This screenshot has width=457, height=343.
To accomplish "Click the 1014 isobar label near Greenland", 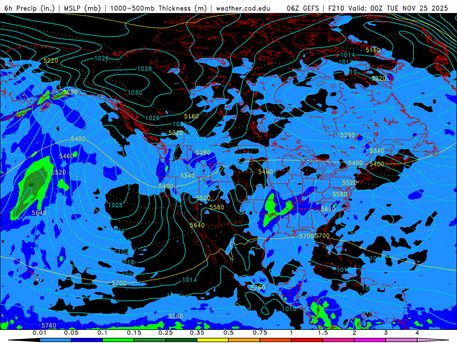I will coord(348,55).
